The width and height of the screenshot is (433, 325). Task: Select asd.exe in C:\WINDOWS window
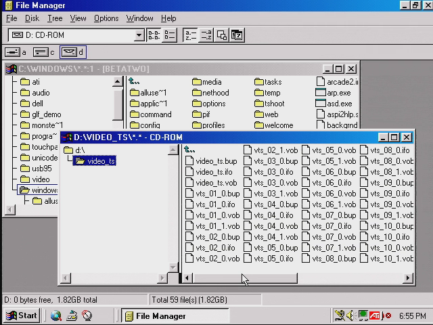pos(334,104)
